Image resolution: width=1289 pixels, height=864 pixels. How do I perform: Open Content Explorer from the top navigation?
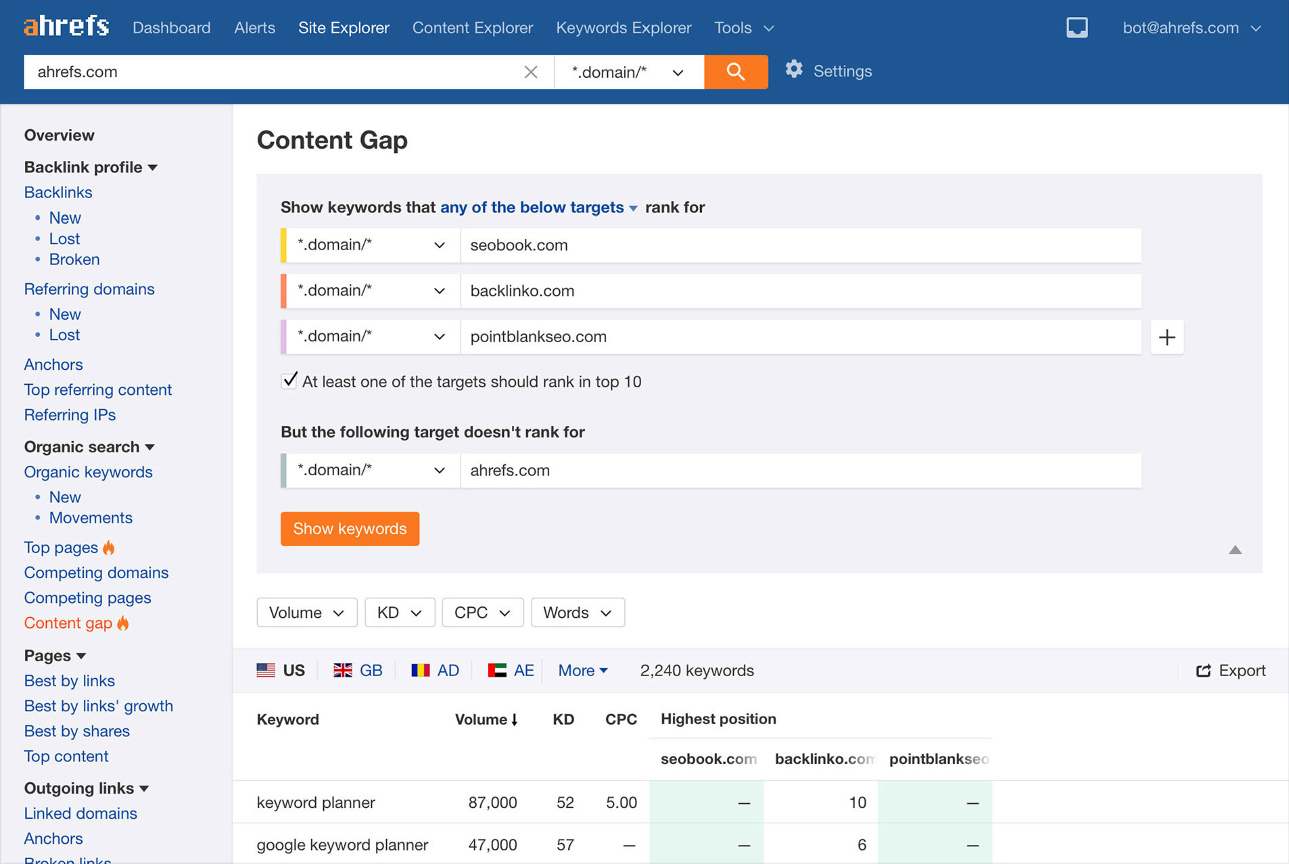pyautogui.click(x=472, y=28)
